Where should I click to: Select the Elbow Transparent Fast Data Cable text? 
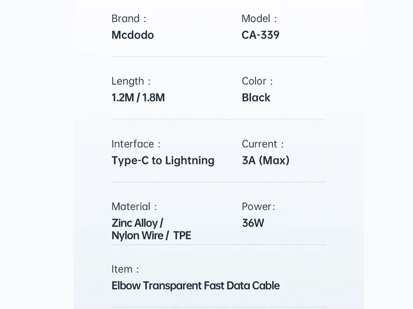[x=196, y=285]
